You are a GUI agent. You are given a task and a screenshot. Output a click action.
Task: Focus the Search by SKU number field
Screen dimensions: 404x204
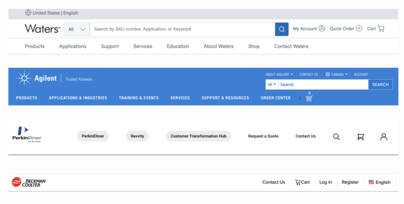pyautogui.click(x=182, y=29)
